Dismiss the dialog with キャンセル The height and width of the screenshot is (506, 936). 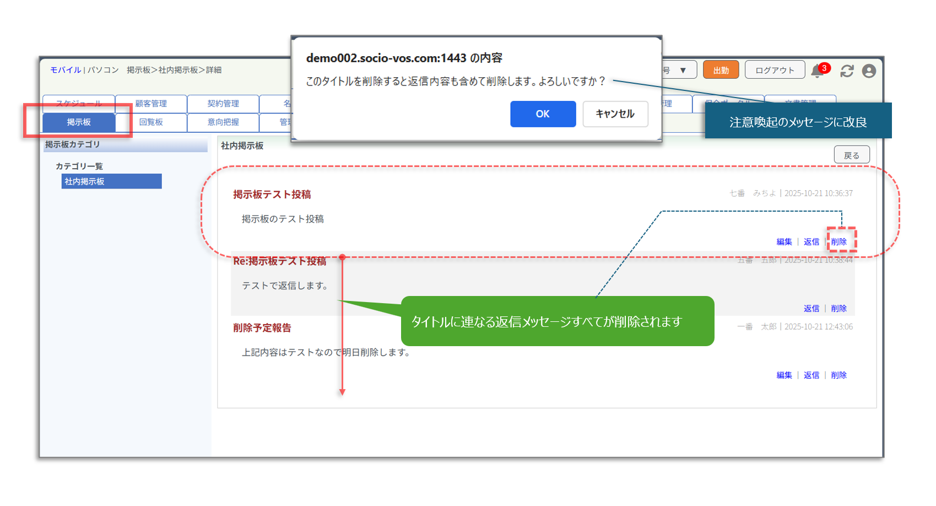615,114
